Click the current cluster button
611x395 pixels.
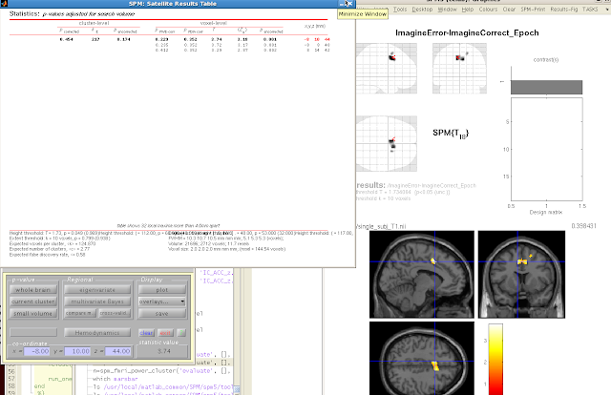coord(33,301)
